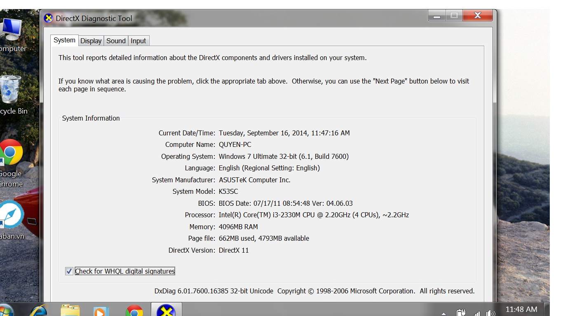Go to the Input tab

[x=138, y=41]
